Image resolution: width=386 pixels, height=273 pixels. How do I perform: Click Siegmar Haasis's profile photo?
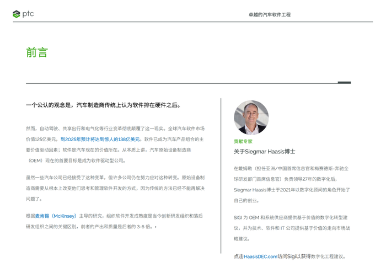click(251, 117)
